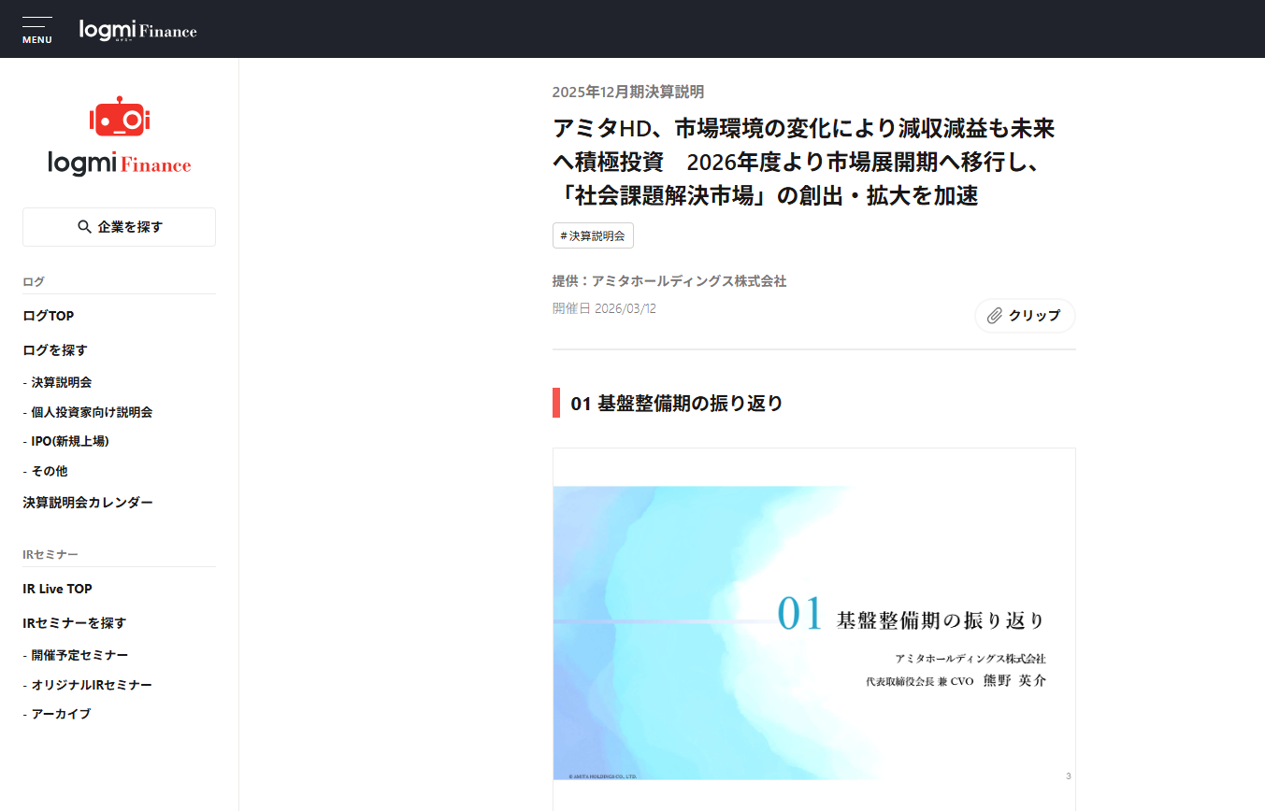Open the アーカイブ page

(x=58, y=714)
